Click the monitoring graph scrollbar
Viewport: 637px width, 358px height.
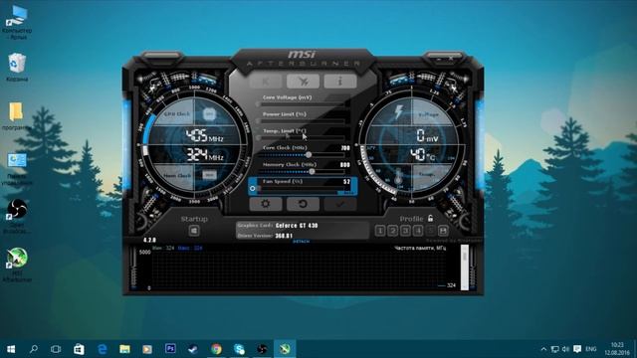click(x=465, y=268)
